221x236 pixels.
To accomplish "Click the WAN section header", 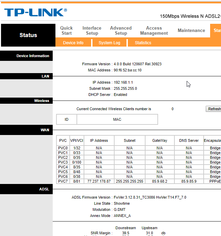I will click(x=26, y=130).
